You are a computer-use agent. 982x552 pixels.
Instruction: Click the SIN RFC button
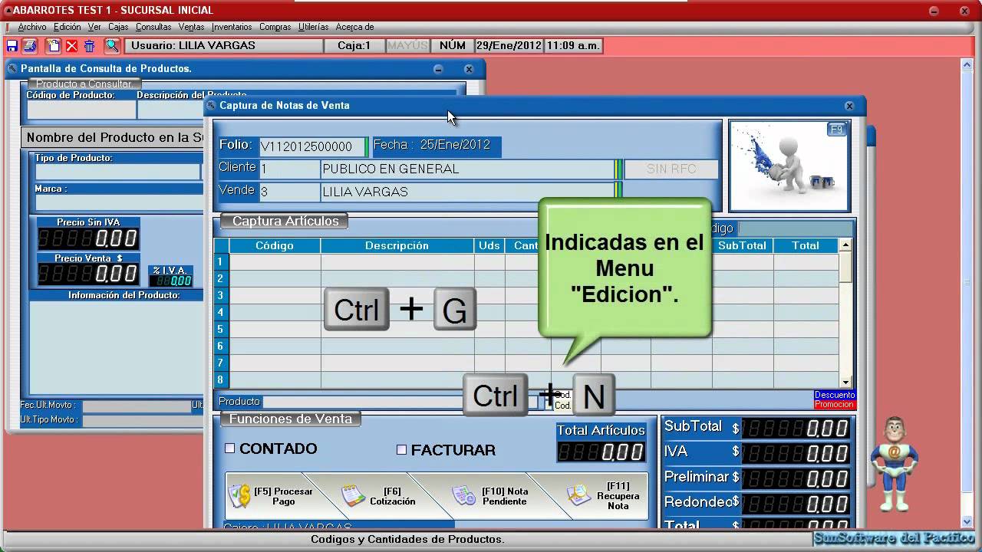tap(671, 169)
